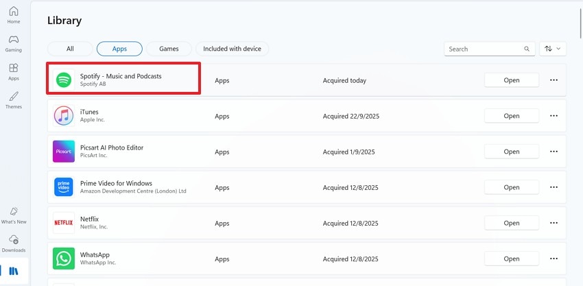Open What's New in sidebar
The image size is (583, 286).
point(14,215)
